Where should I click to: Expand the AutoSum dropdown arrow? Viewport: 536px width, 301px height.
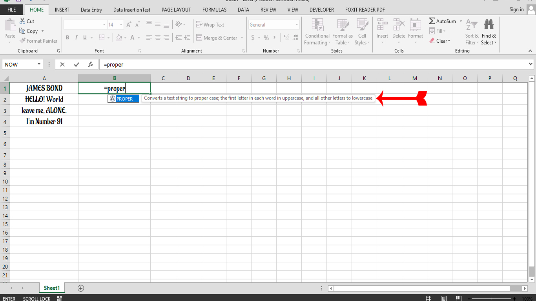click(x=461, y=21)
